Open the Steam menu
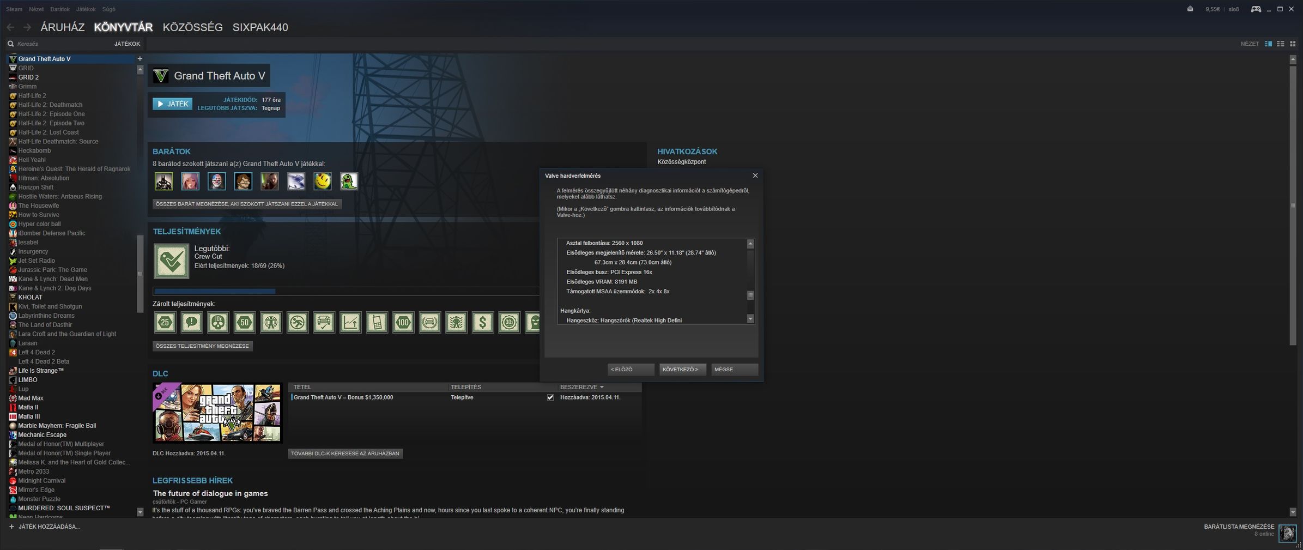This screenshot has width=1303, height=550. pos(14,9)
